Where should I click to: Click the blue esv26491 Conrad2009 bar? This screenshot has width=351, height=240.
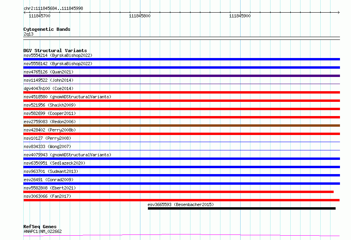pos(181,184)
